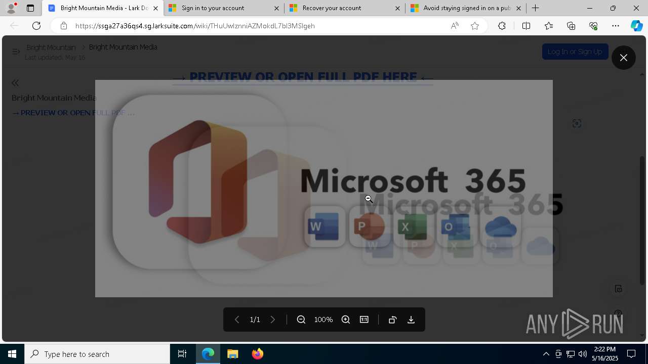The height and width of the screenshot is (364, 648).
Task: Select Bright Mountain breadcrumb
Action: click(x=51, y=47)
